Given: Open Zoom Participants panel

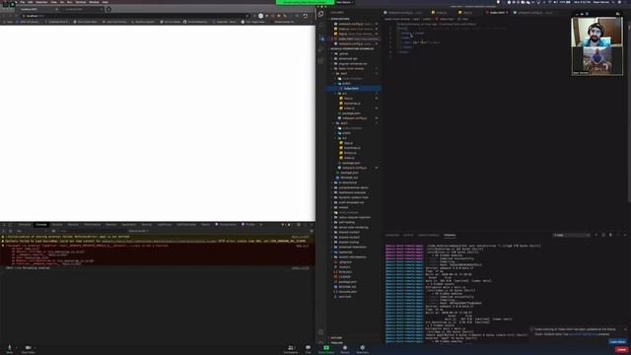Looking at the screenshot, I should 291,348.
